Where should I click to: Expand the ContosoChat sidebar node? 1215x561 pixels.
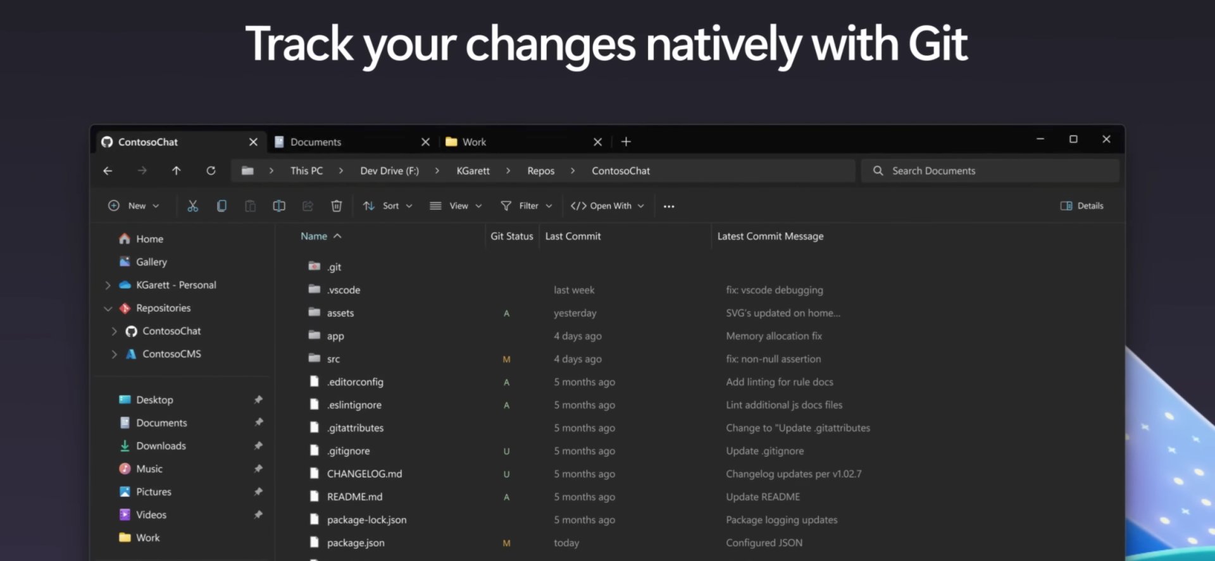[114, 331]
